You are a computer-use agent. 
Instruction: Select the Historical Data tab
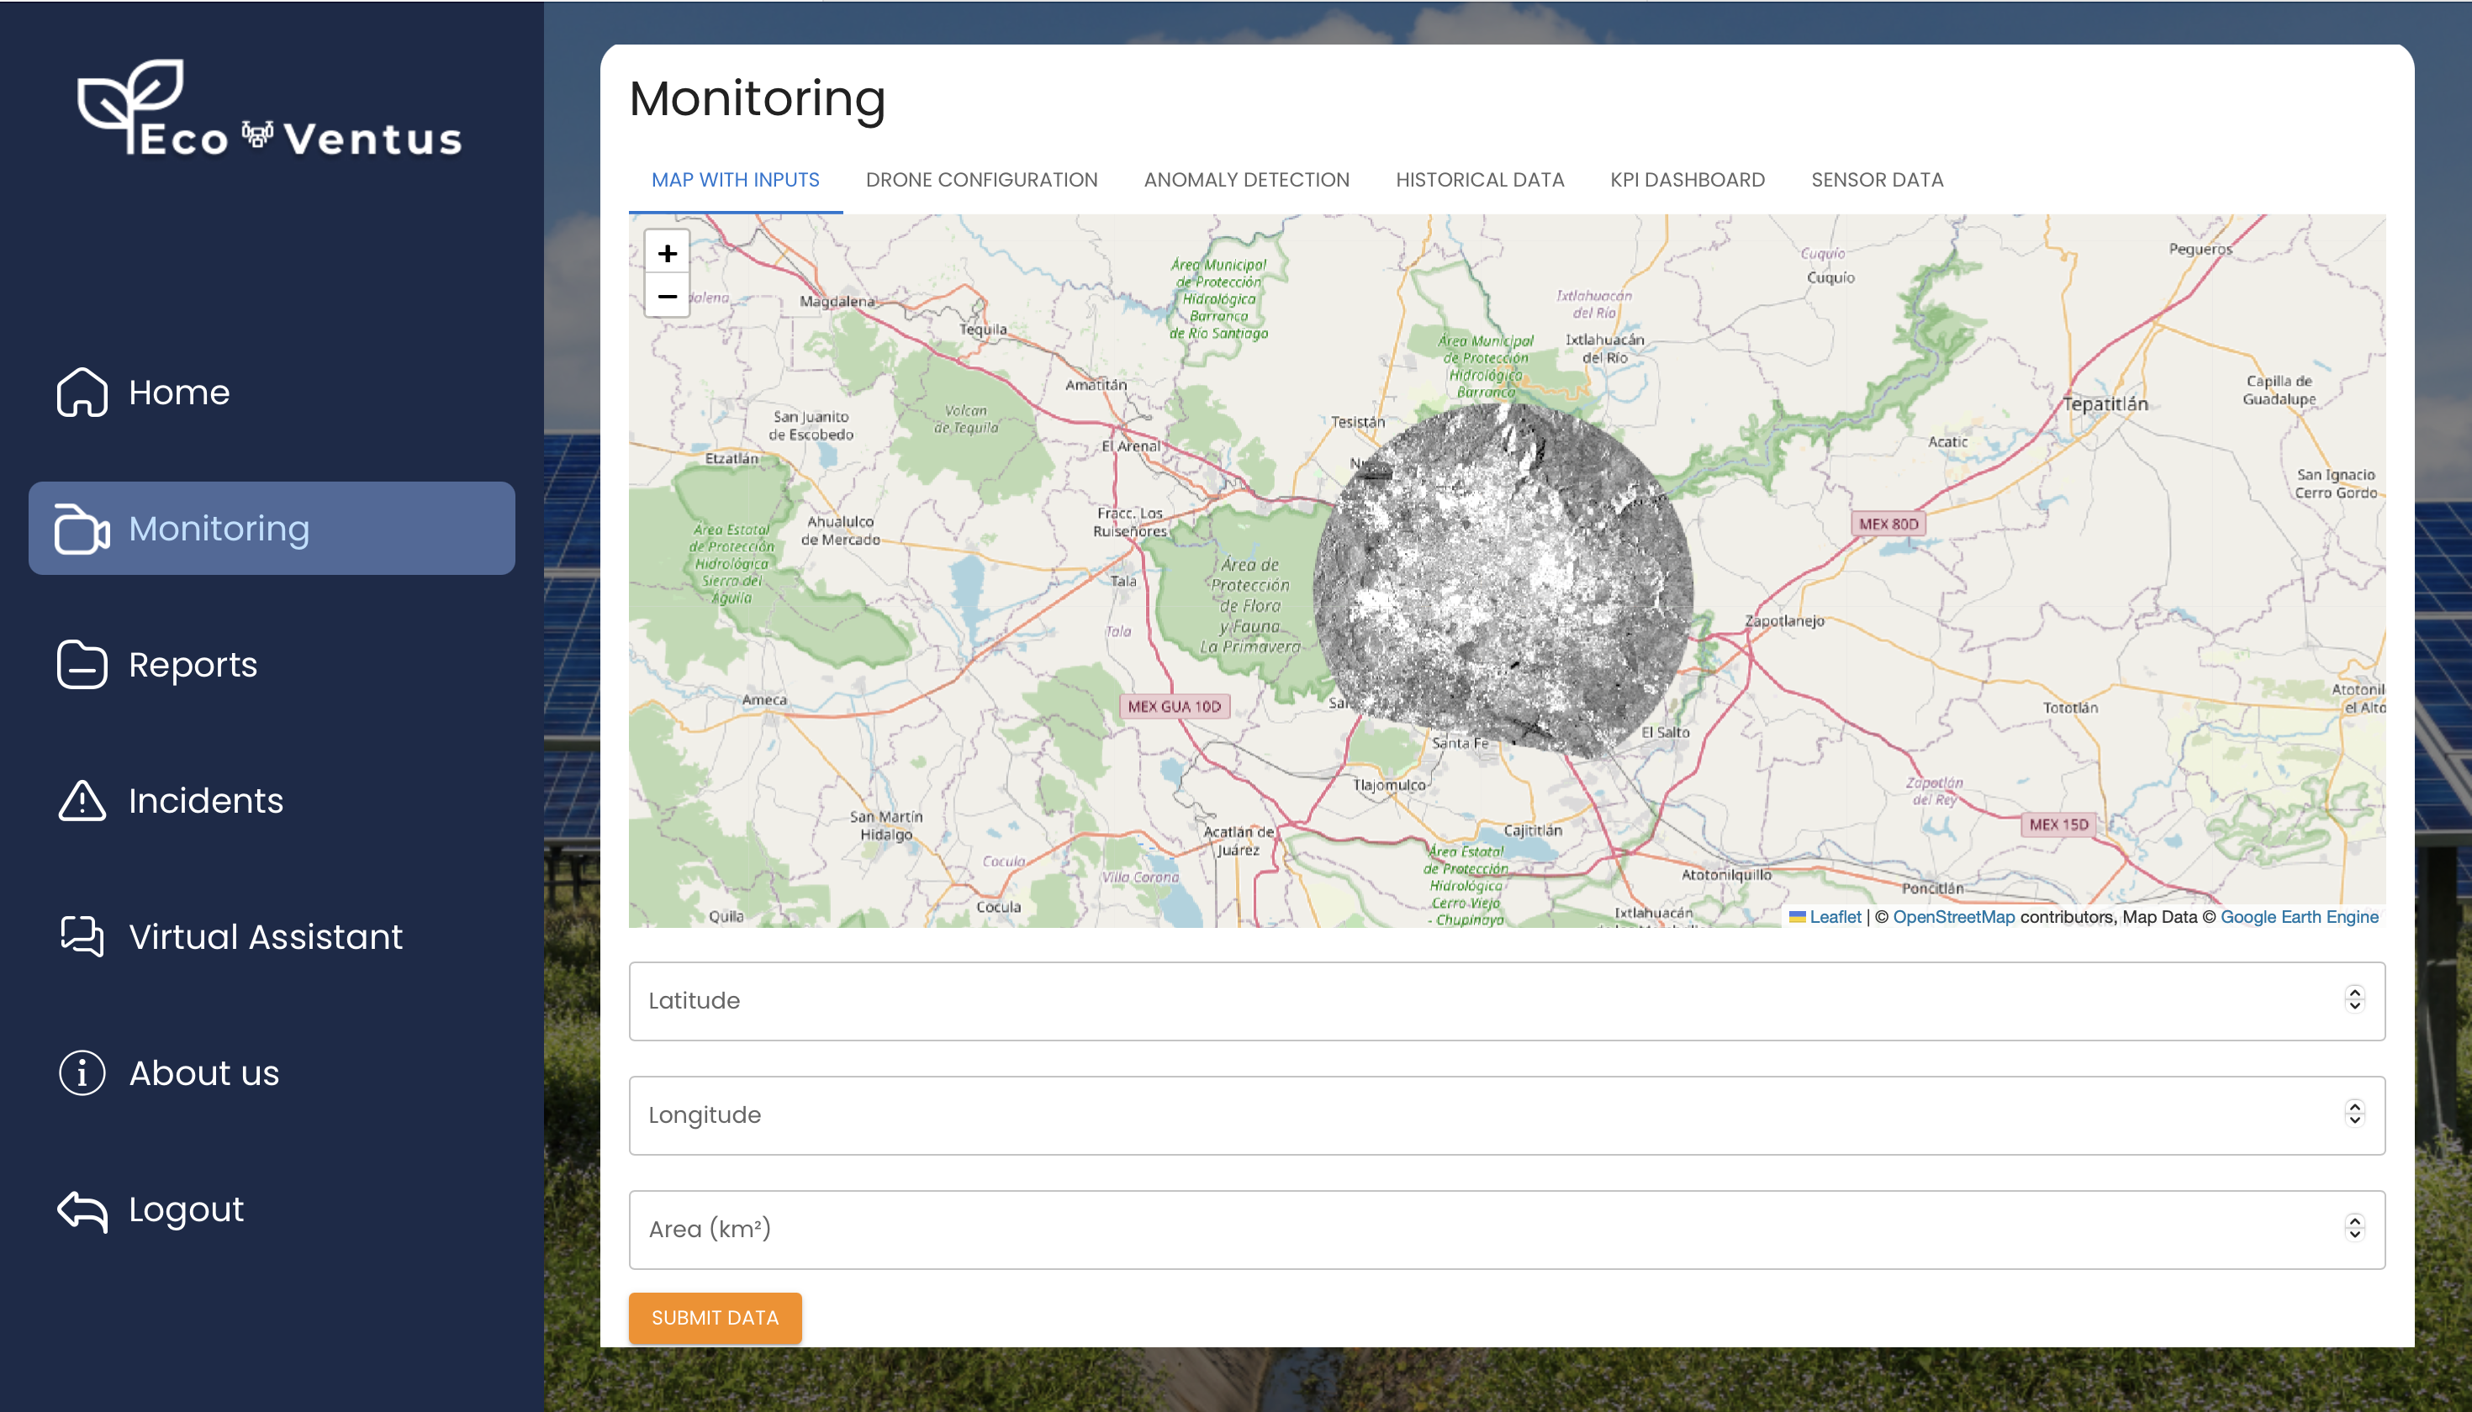(x=1478, y=179)
